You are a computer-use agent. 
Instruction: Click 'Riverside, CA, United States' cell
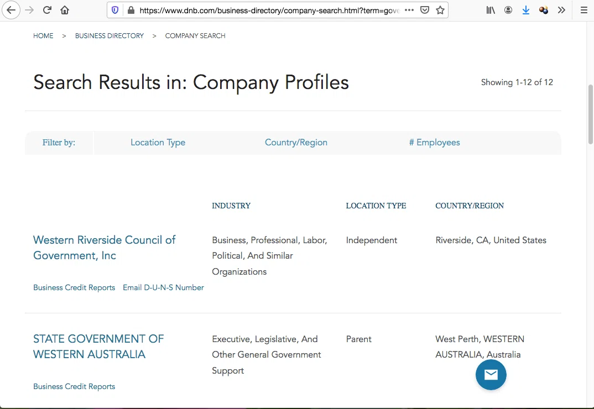click(491, 240)
